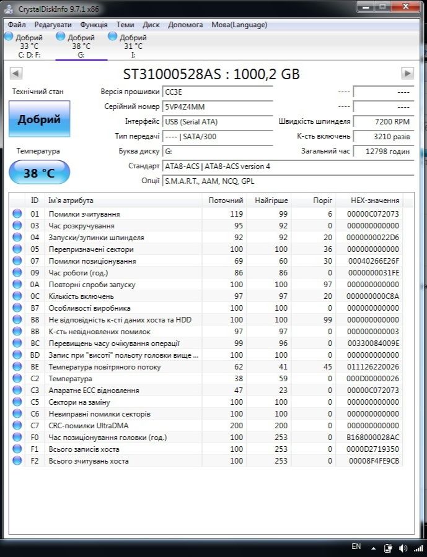Click the Добрий health status button
The width and height of the screenshot is (427, 557).
[x=39, y=119]
